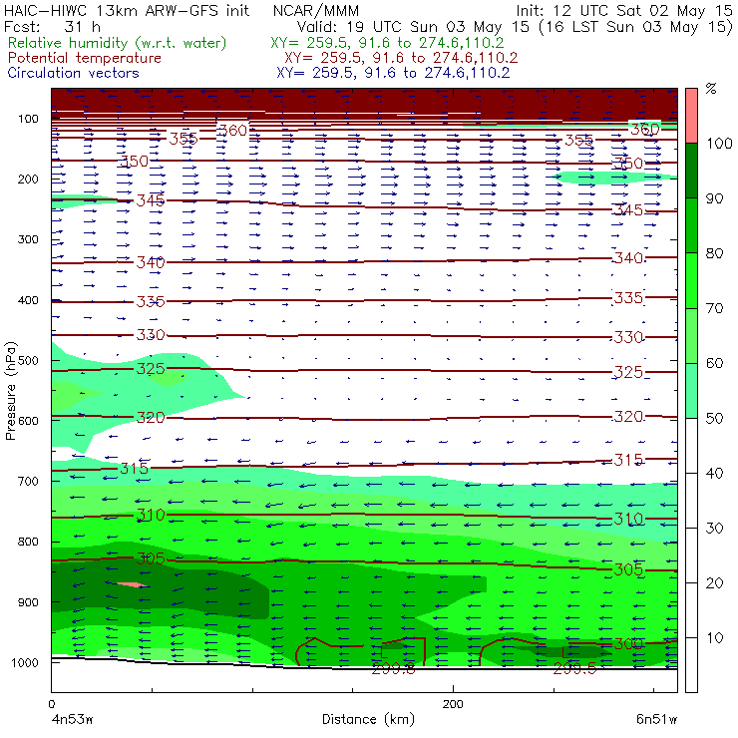This screenshot has width=738, height=738.
Task: Click the '%' unit above the color bar
Action: (x=711, y=89)
